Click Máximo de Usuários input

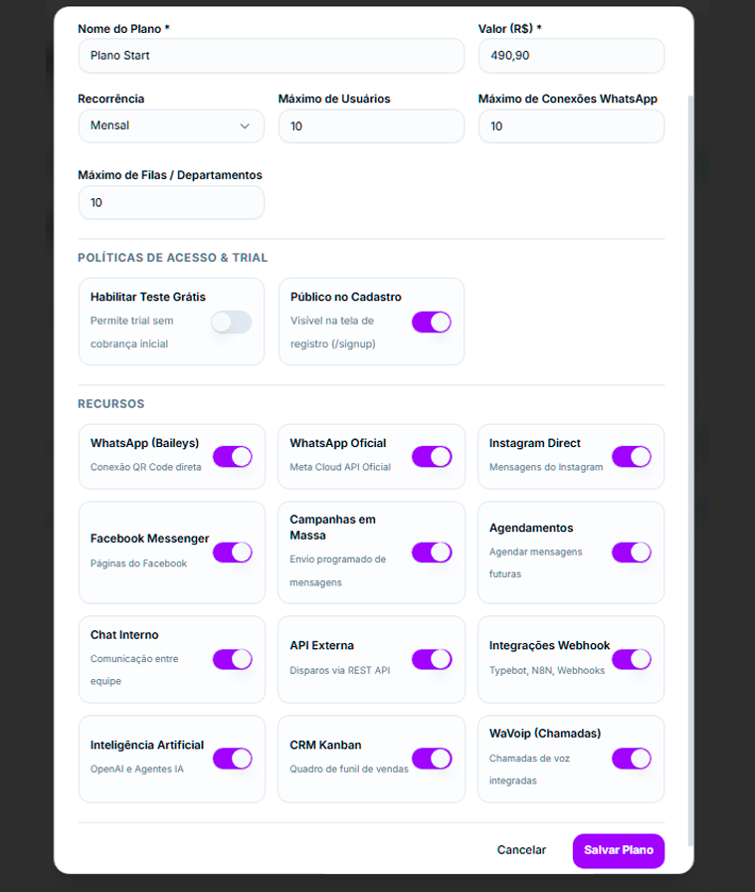click(x=371, y=126)
